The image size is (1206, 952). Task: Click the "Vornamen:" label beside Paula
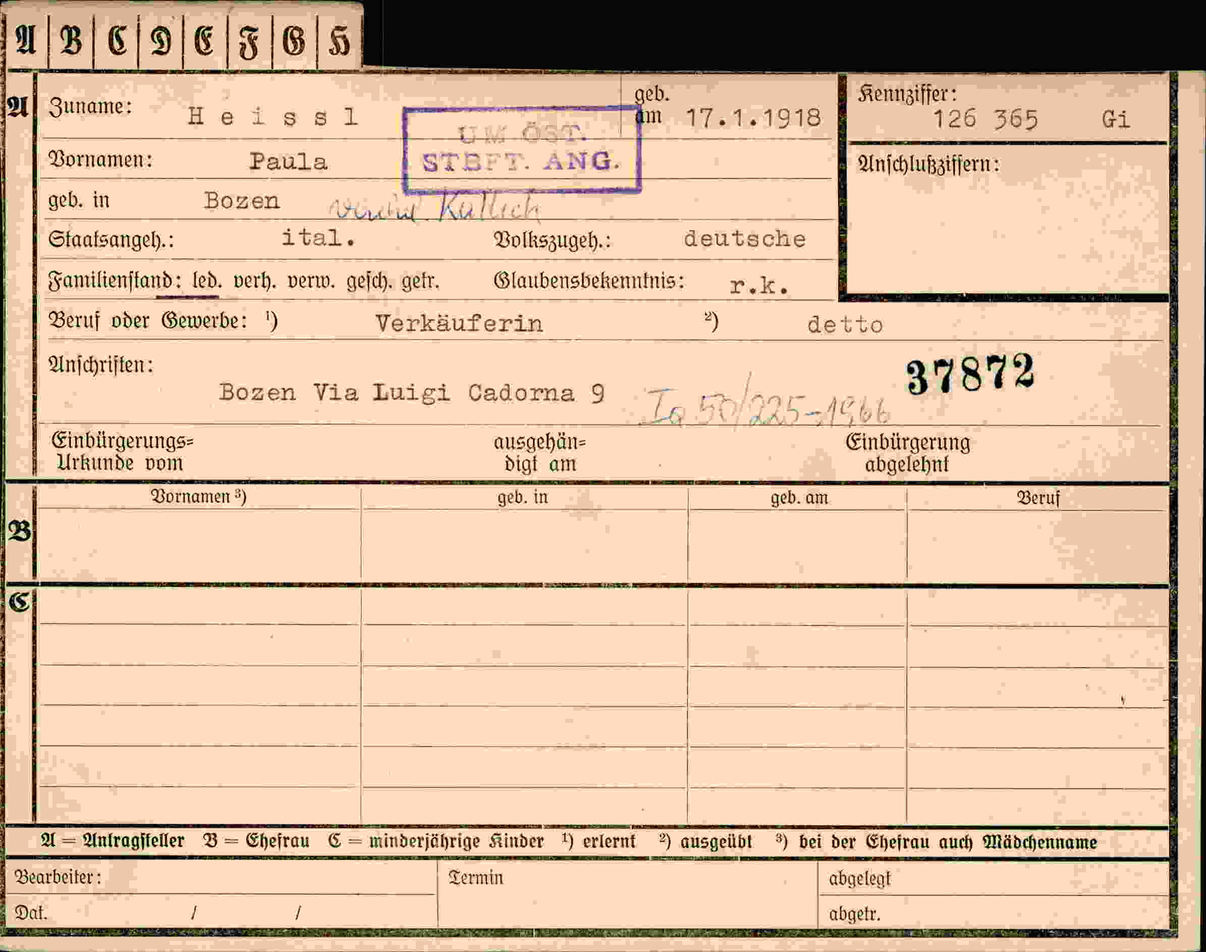(100, 160)
